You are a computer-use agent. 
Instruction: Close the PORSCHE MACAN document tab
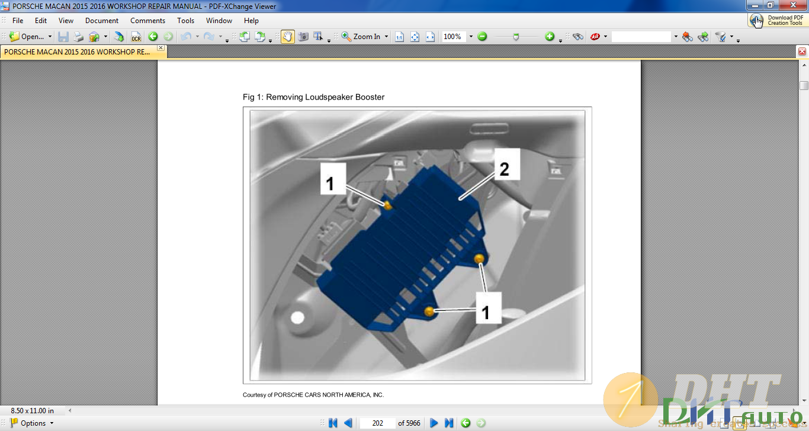pyautogui.click(x=160, y=48)
